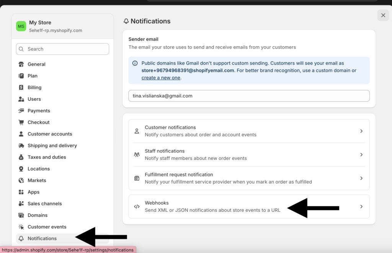392x253 pixels.
Task: Select the Billing dollar icon in sidebar
Action: coord(21,88)
